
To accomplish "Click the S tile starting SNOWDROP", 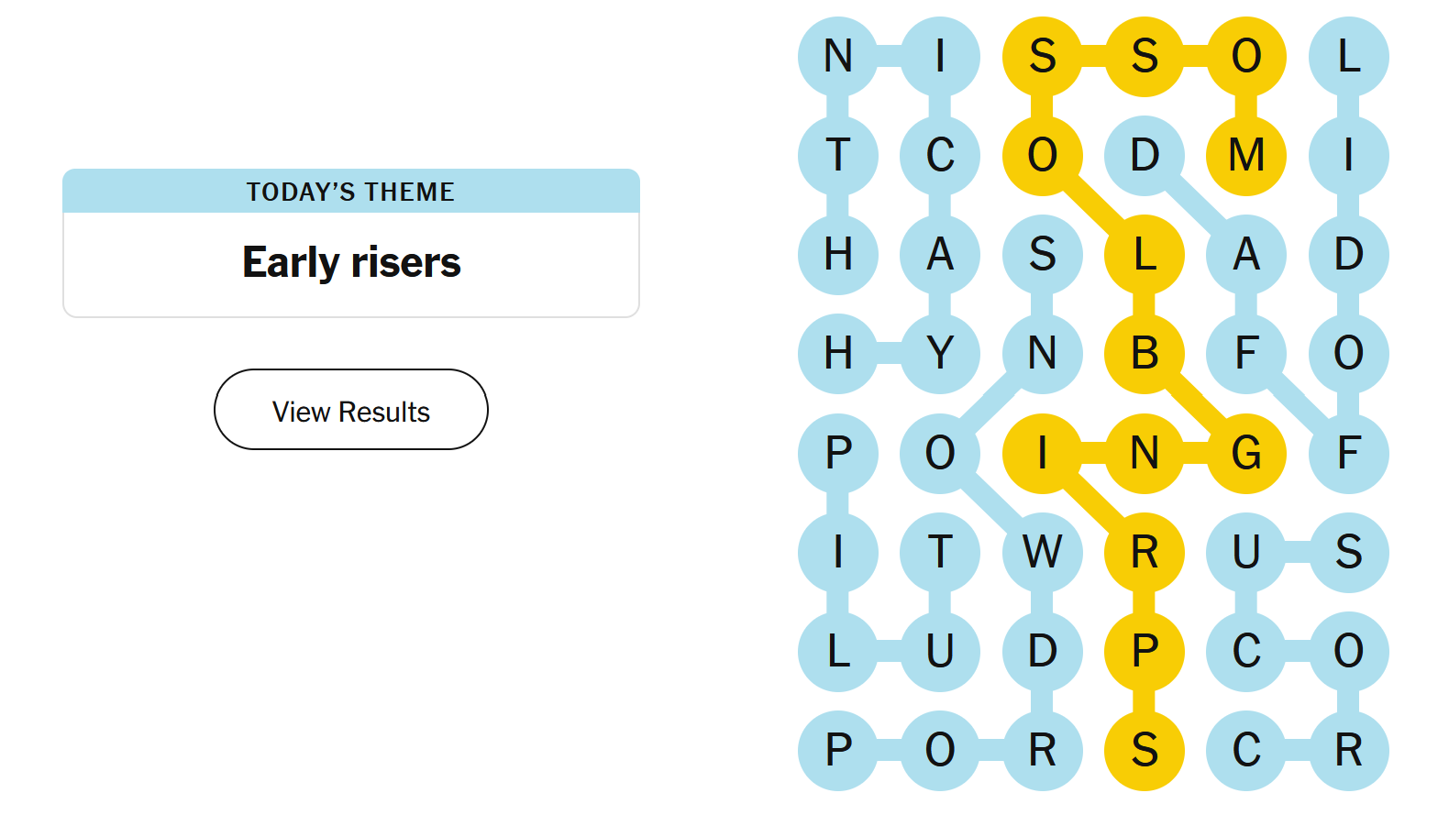I will pos(1042,254).
